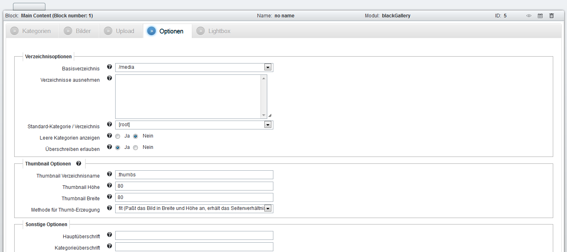Open the Basisverzeichnis dropdown
Viewport: 567px width, 252px height.
(268, 68)
